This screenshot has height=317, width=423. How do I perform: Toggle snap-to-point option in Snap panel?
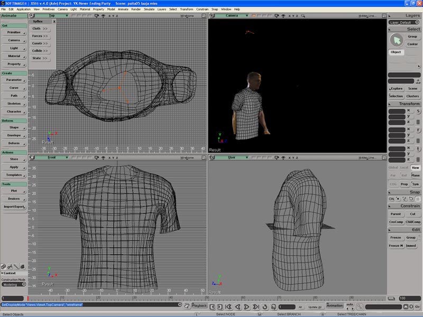pos(398,199)
